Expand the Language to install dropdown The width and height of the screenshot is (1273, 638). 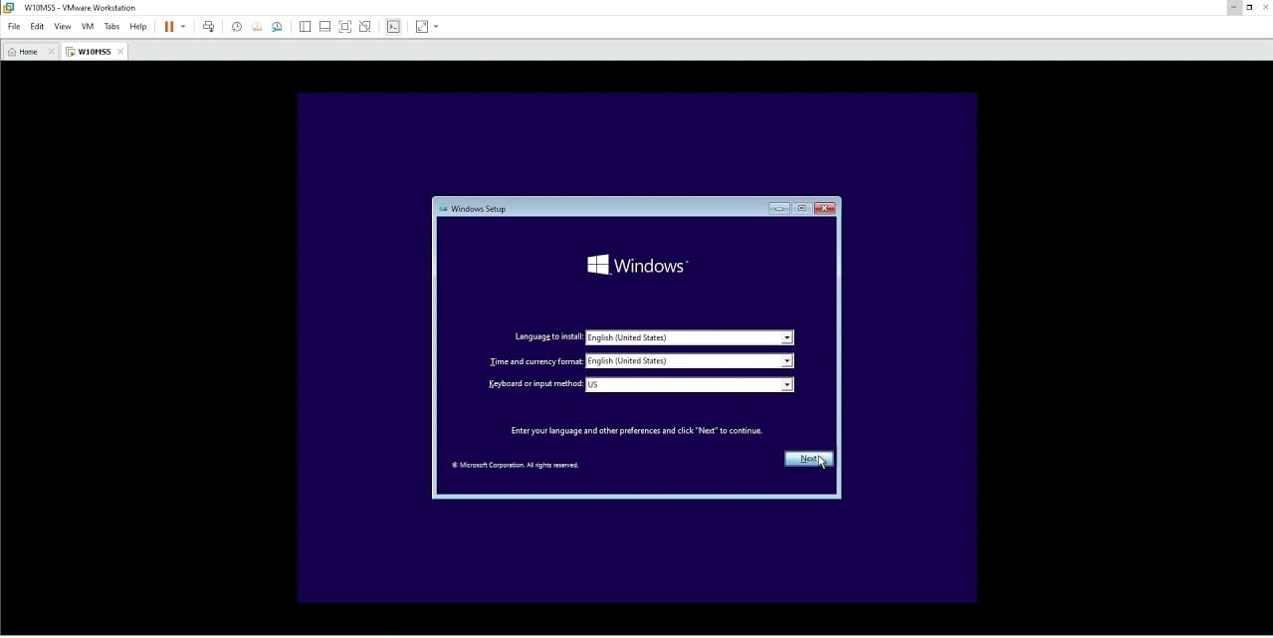click(x=786, y=337)
